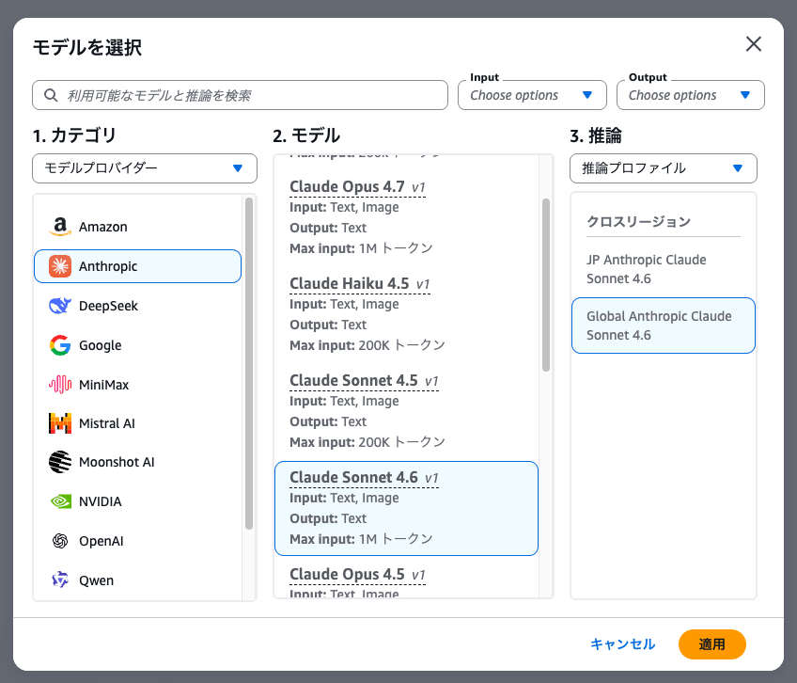Choose JP Anthropic Claude Sonnet 4.6 profile
The height and width of the screenshot is (683, 797).
(x=664, y=269)
